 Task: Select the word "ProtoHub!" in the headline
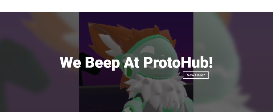click(178, 62)
